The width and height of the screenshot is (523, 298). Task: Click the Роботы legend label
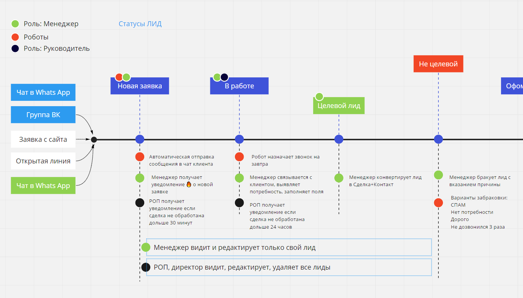[36, 37]
